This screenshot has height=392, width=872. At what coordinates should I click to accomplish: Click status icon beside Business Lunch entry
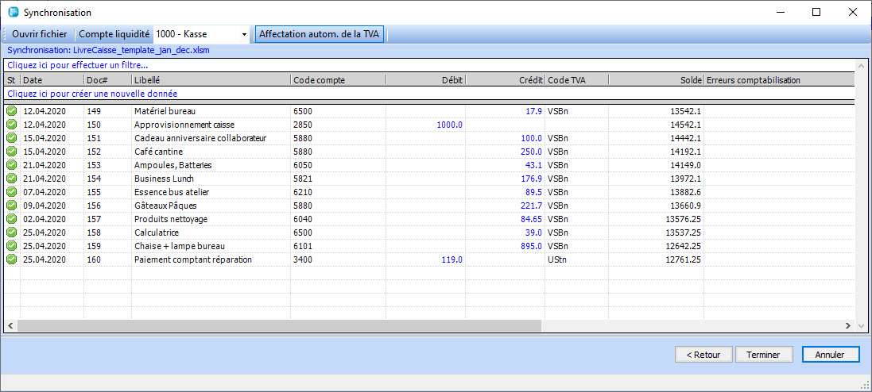tap(11, 179)
